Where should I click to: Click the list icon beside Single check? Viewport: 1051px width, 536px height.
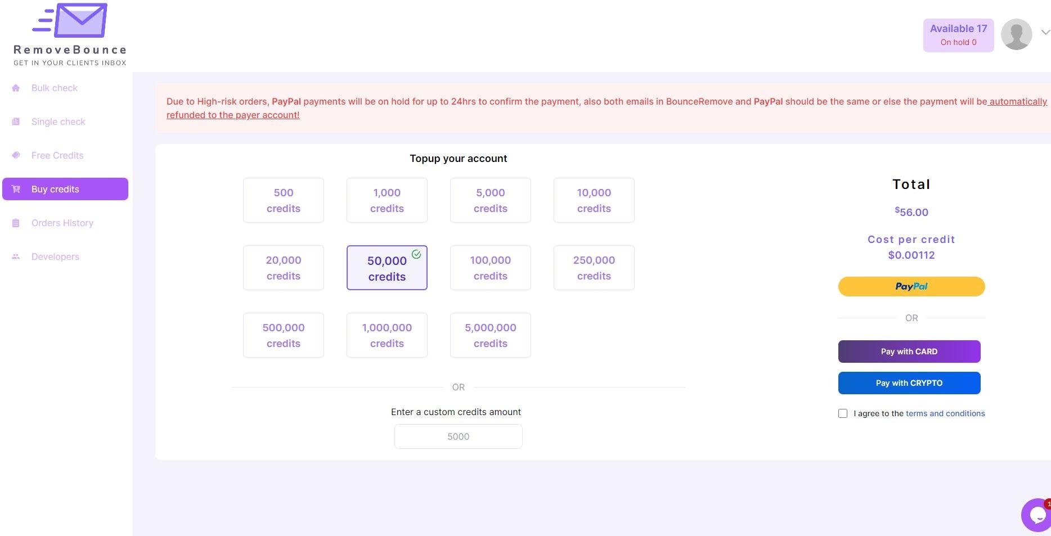coord(16,121)
